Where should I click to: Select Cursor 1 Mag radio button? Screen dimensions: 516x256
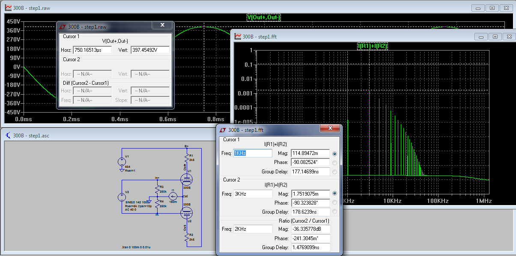click(334, 153)
